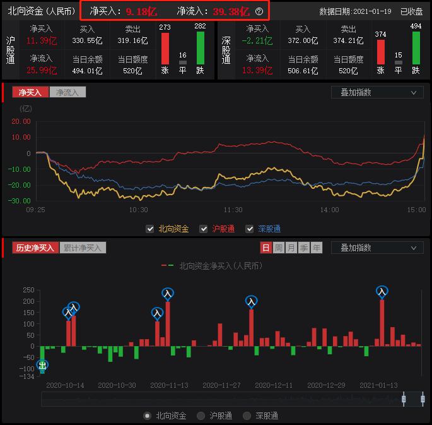Click the 深股通 卖出 value 374.21亿
Viewport: 432px width, 425px height.
[x=348, y=41]
